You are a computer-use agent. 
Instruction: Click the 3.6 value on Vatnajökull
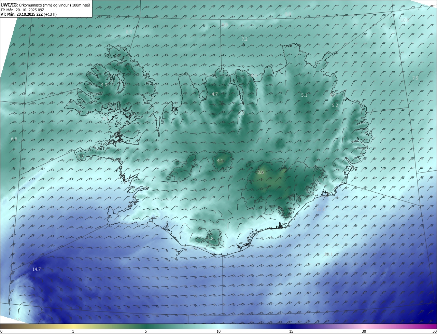pos(260,172)
